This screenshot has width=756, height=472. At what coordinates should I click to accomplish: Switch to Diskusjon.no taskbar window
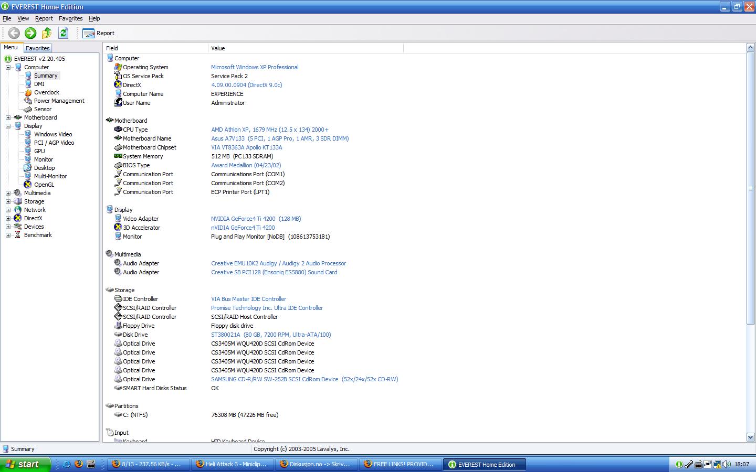(316, 464)
